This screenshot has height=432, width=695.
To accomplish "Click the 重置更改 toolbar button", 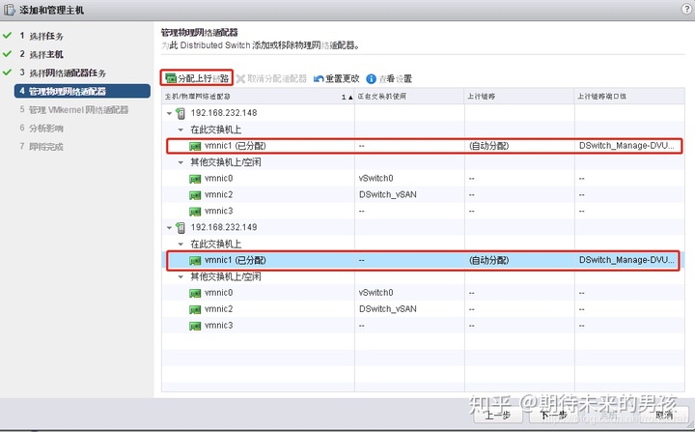I will click(337, 78).
